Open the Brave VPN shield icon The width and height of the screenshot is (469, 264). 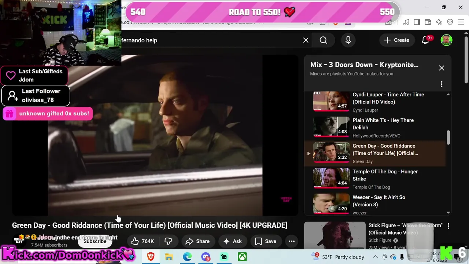(x=450, y=22)
